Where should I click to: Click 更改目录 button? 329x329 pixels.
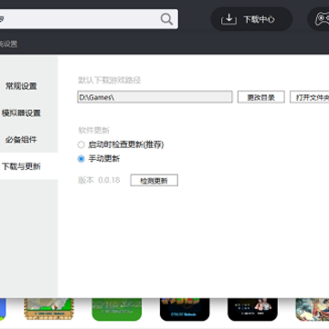point(261,97)
